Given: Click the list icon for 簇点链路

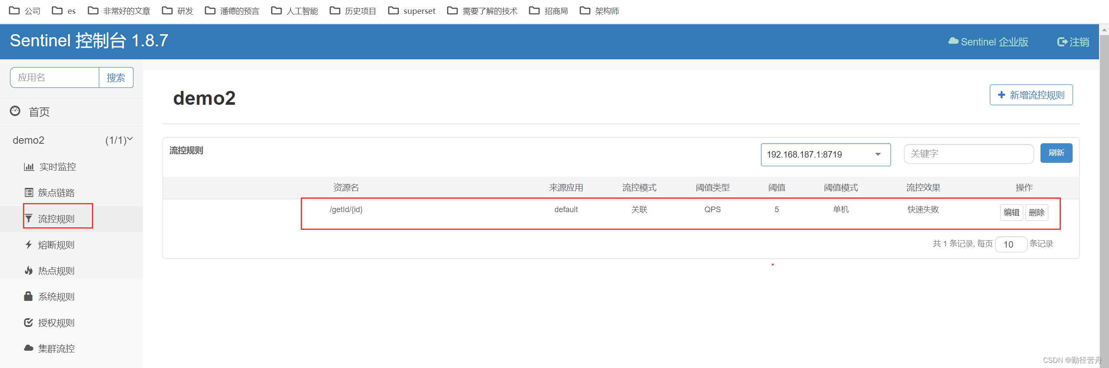Looking at the screenshot, I should point(29,193).
